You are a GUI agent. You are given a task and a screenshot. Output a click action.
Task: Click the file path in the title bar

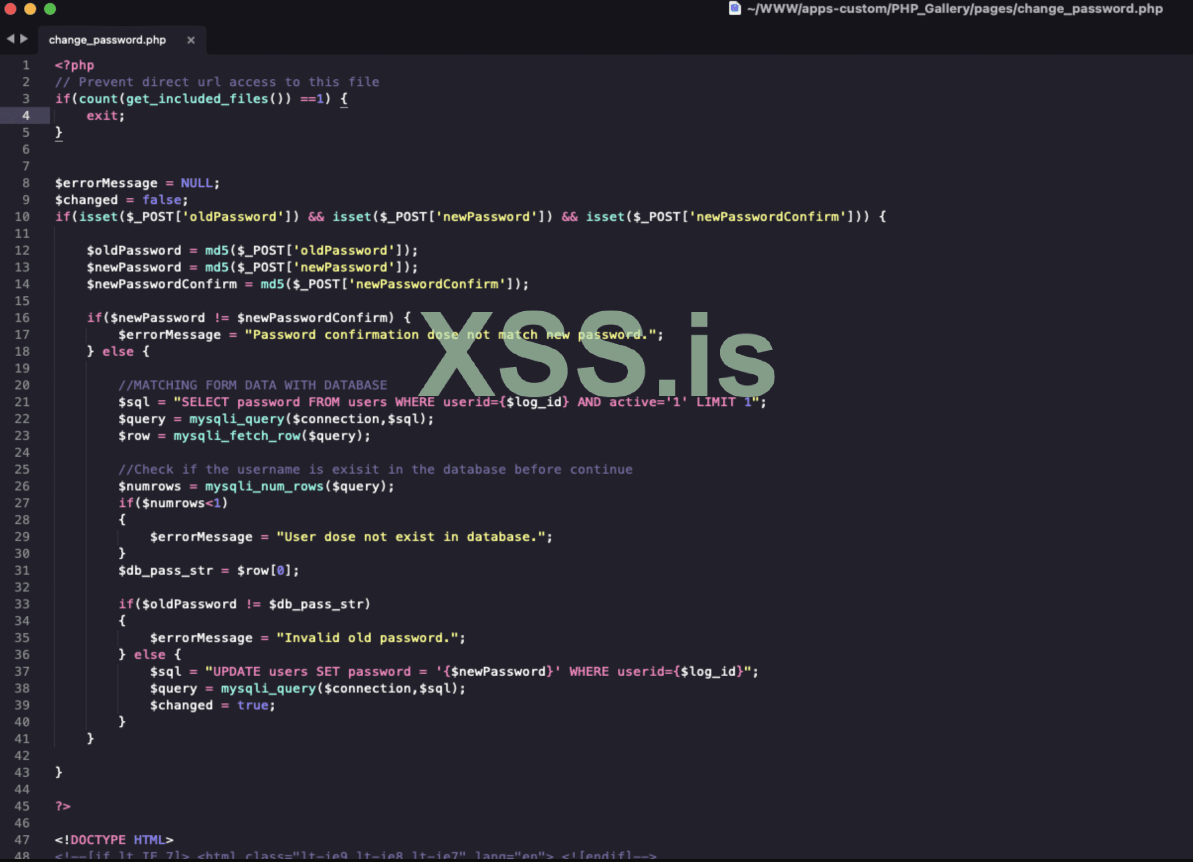tap(954, 8)
